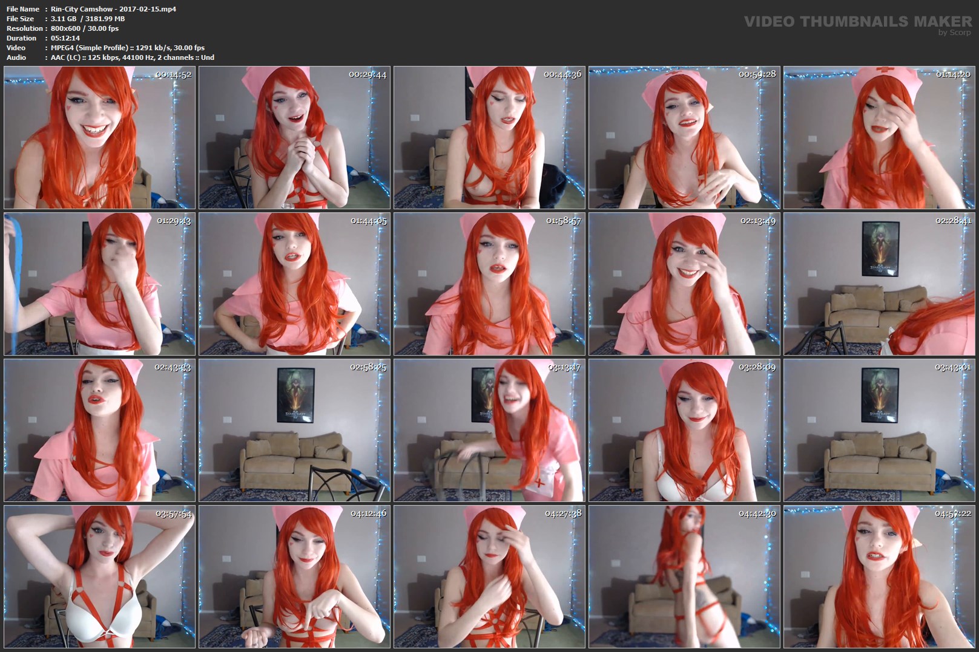
Task: Pick the frame marked 01:44:05
Action: pyautogui.click(x=294, y=284)
